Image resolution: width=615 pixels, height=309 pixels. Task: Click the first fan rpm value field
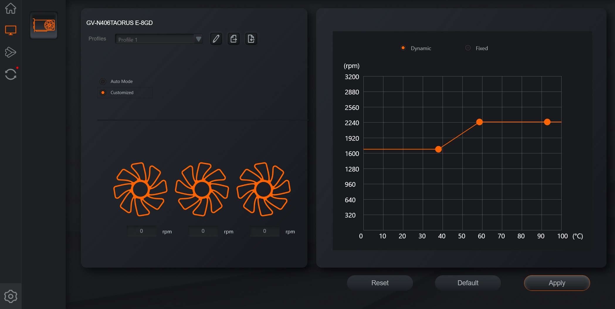tap(141, 231)
